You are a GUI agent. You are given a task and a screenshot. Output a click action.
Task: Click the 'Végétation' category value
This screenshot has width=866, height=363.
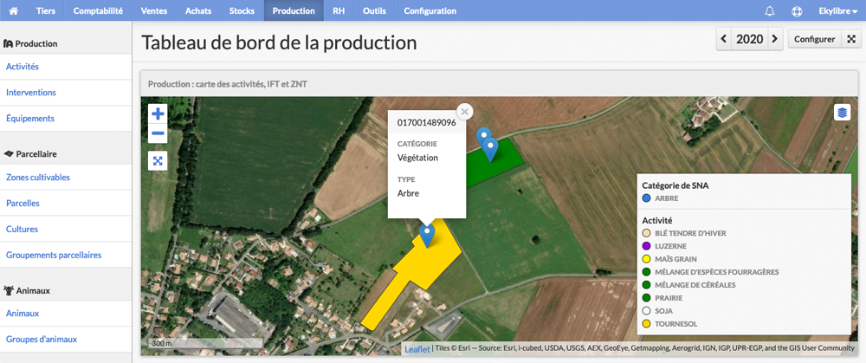coord(417,158)
